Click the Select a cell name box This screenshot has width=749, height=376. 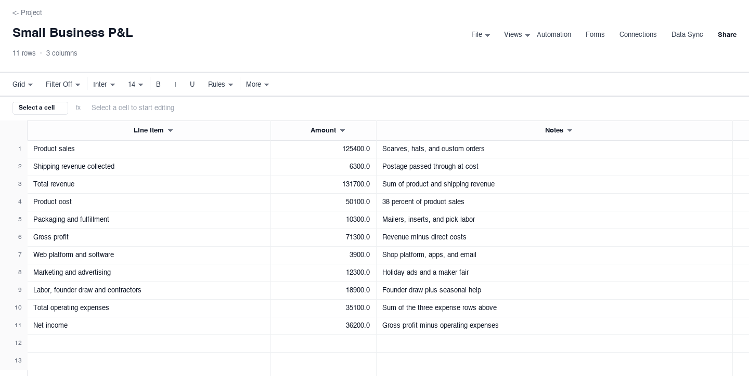pos(40,108)
